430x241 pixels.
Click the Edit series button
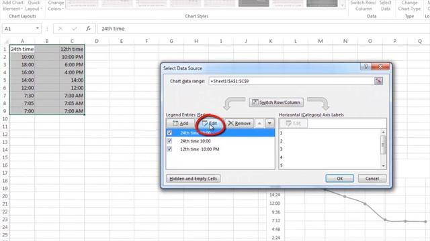(x=210, y=123)
